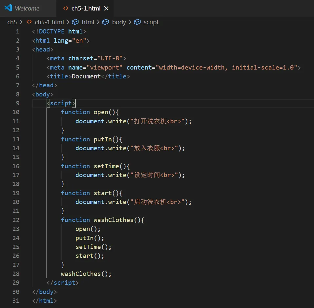The height and width of the screenshot is (308, 314).
Task: Close the ch5-1.html tab
Action: click(106, 9)
